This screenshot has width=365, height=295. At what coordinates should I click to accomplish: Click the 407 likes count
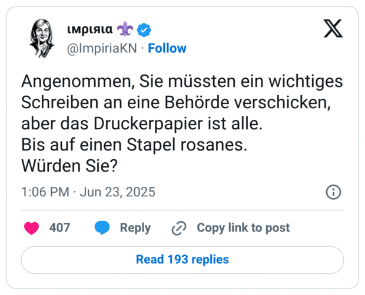coord(59,228)
